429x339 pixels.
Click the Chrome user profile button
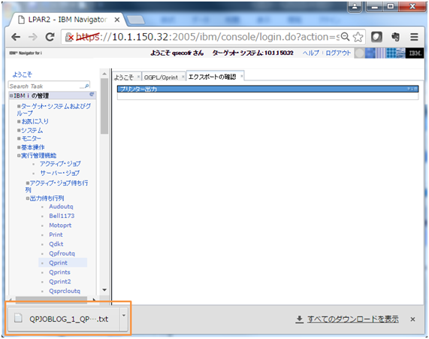pos(355,6)
